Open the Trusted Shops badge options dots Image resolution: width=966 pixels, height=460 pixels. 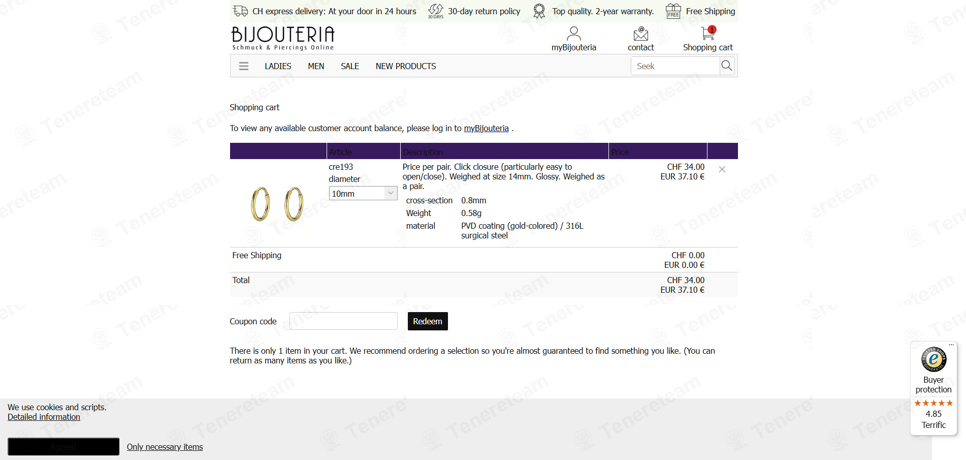coord(951,345)
